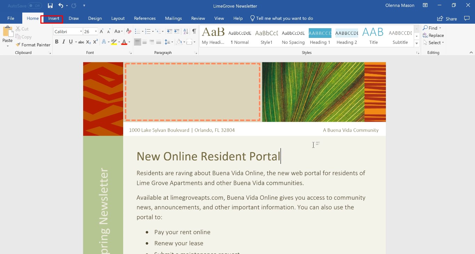Viewport: 475px width, 254px height.
Task: Click the Share button
Action: tap(447, 18)
